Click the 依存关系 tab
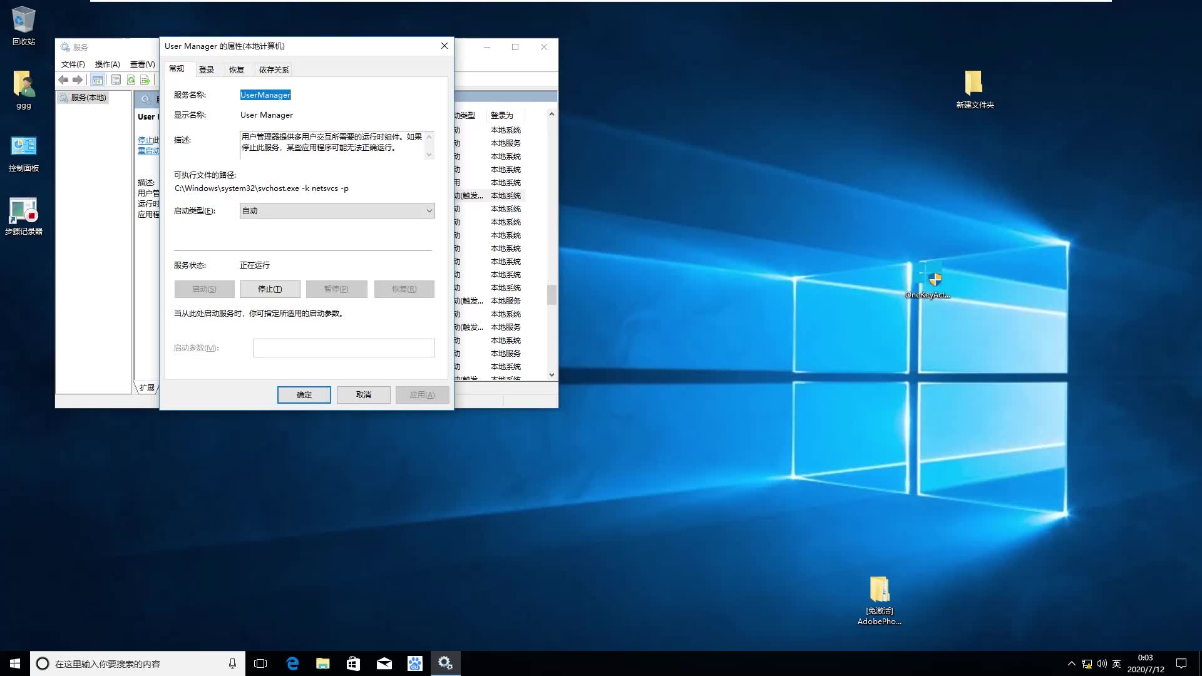 click(x=273, y=69)
